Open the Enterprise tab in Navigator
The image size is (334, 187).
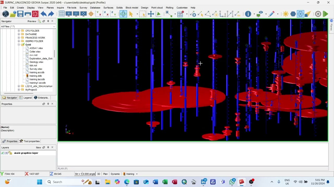pyautogui.click(x=41, y=98)
